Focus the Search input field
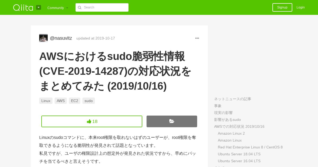 tap(102, 7)
